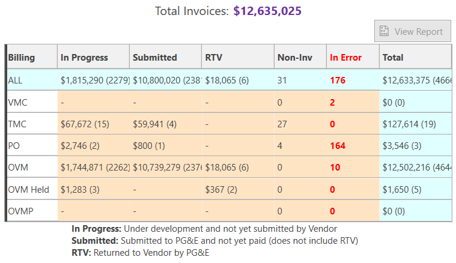Image resolution: width=456 pixels, height=263 pixels.
Task: Open the 164 errors in PO row
Action: click(338, 146)
